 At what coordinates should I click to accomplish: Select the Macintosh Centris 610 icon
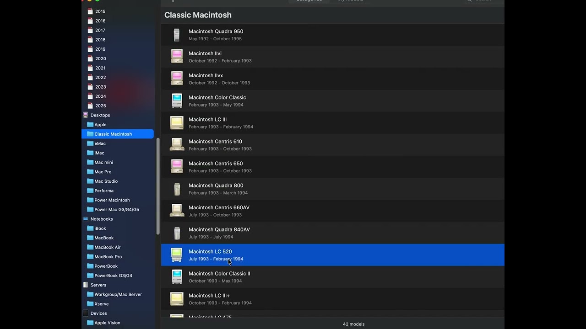(177, 144)
